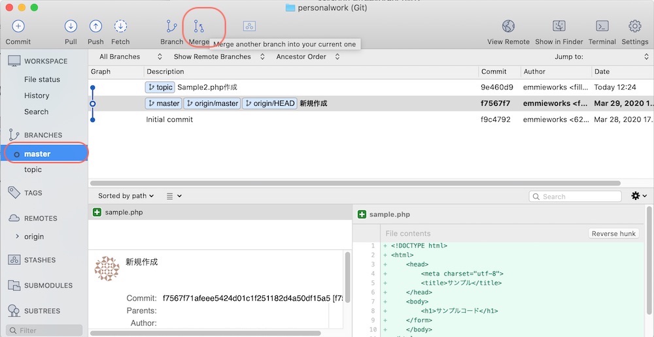The height and width of the screenshot is (337, 654).
Task: Open the Terminal from toolbar
Action: point(602,26)
